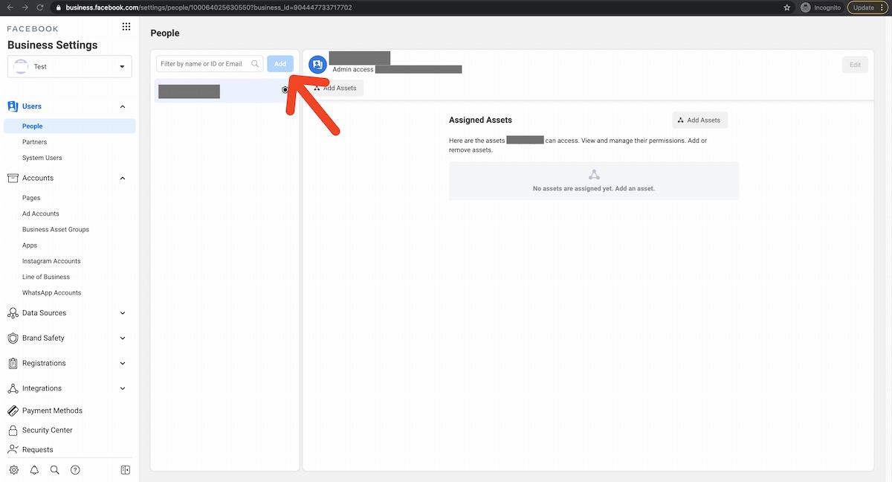Click Add Assets next to Assigned Assets
Image resolution: width=892 pixels, height=482 pixels.
click(x=700, y=120)
